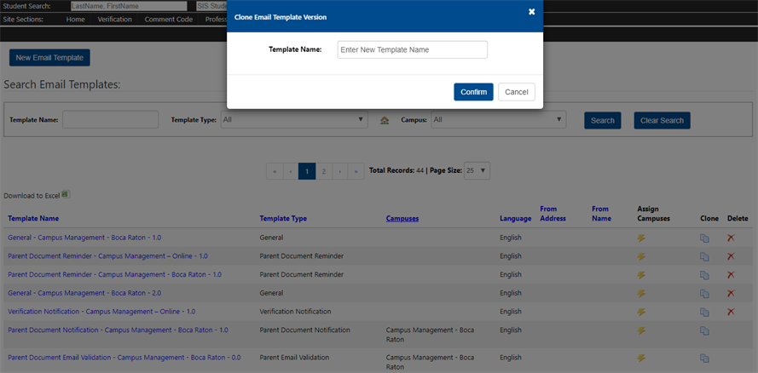Delete Parent Document Reminder Online 1.0 template

731,256
